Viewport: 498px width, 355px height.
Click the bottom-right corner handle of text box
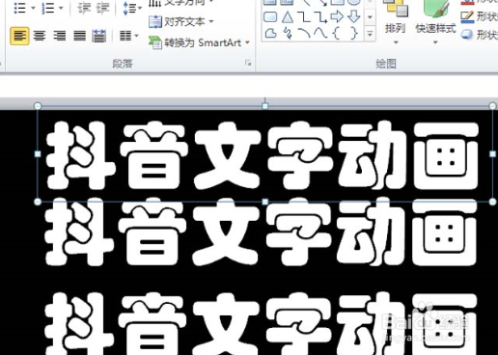coord(492,202)
